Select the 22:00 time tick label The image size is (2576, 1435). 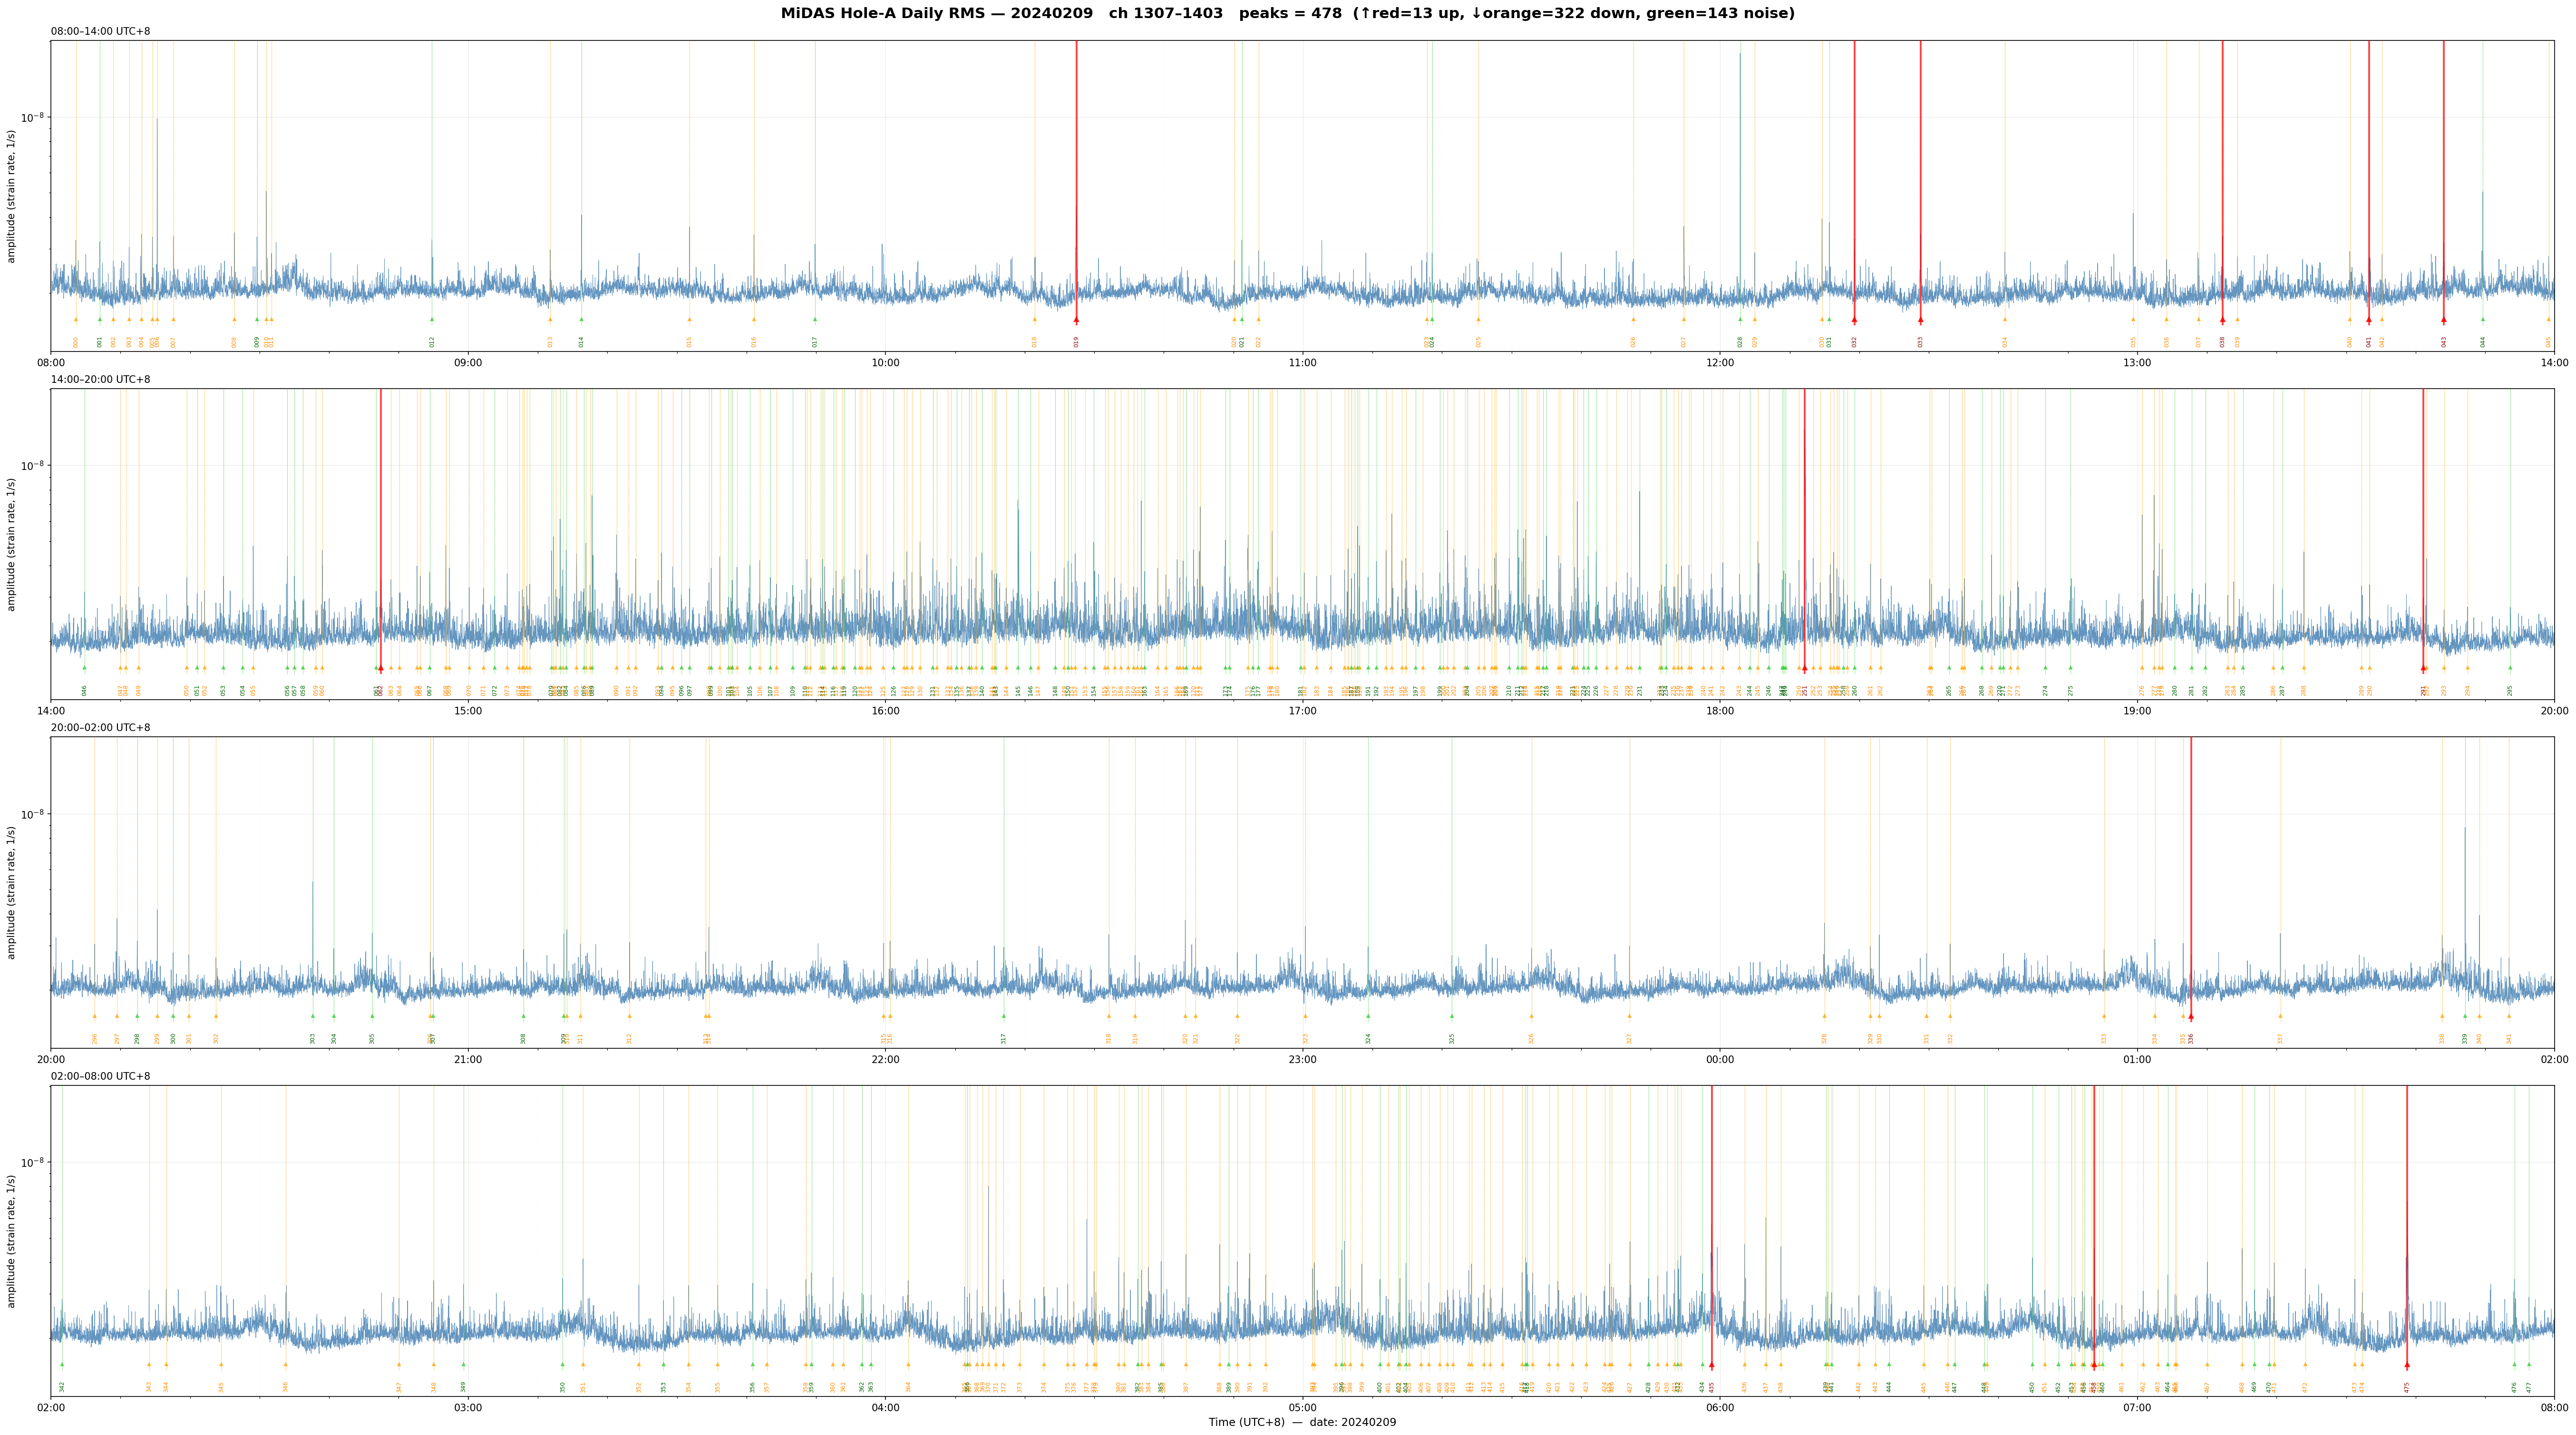(885, 1059)
